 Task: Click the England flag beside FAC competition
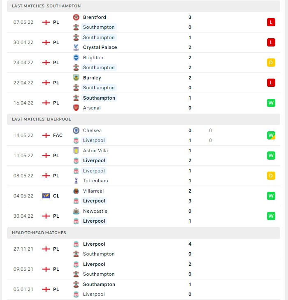pos(46,135)
